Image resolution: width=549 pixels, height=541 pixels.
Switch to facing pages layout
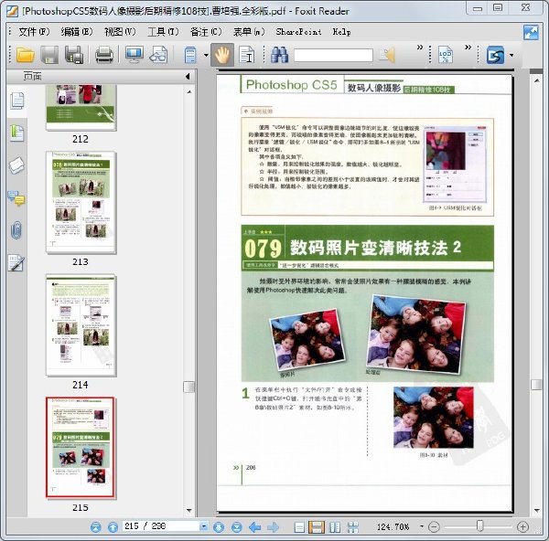335,527
